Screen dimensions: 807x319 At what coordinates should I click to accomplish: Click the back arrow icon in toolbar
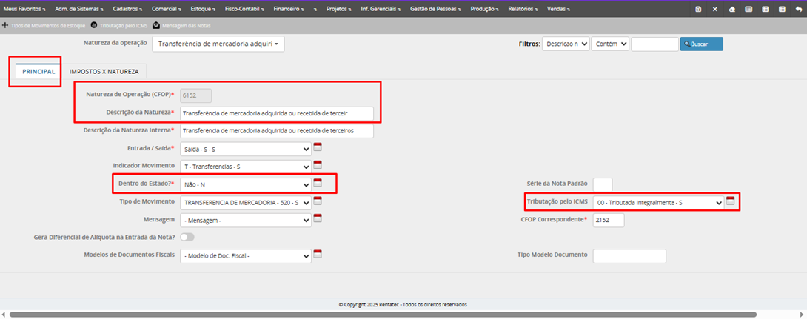tap(797, 8)
